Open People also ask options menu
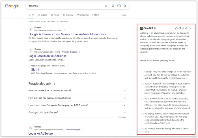The width and height of the screenshot is (198, 138). point(54,84)
